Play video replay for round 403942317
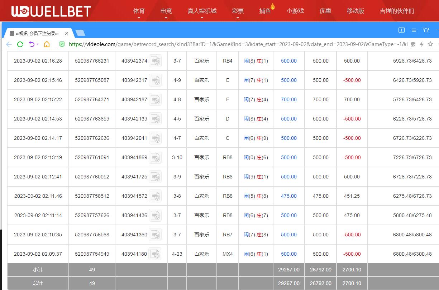 pos(155,80)
